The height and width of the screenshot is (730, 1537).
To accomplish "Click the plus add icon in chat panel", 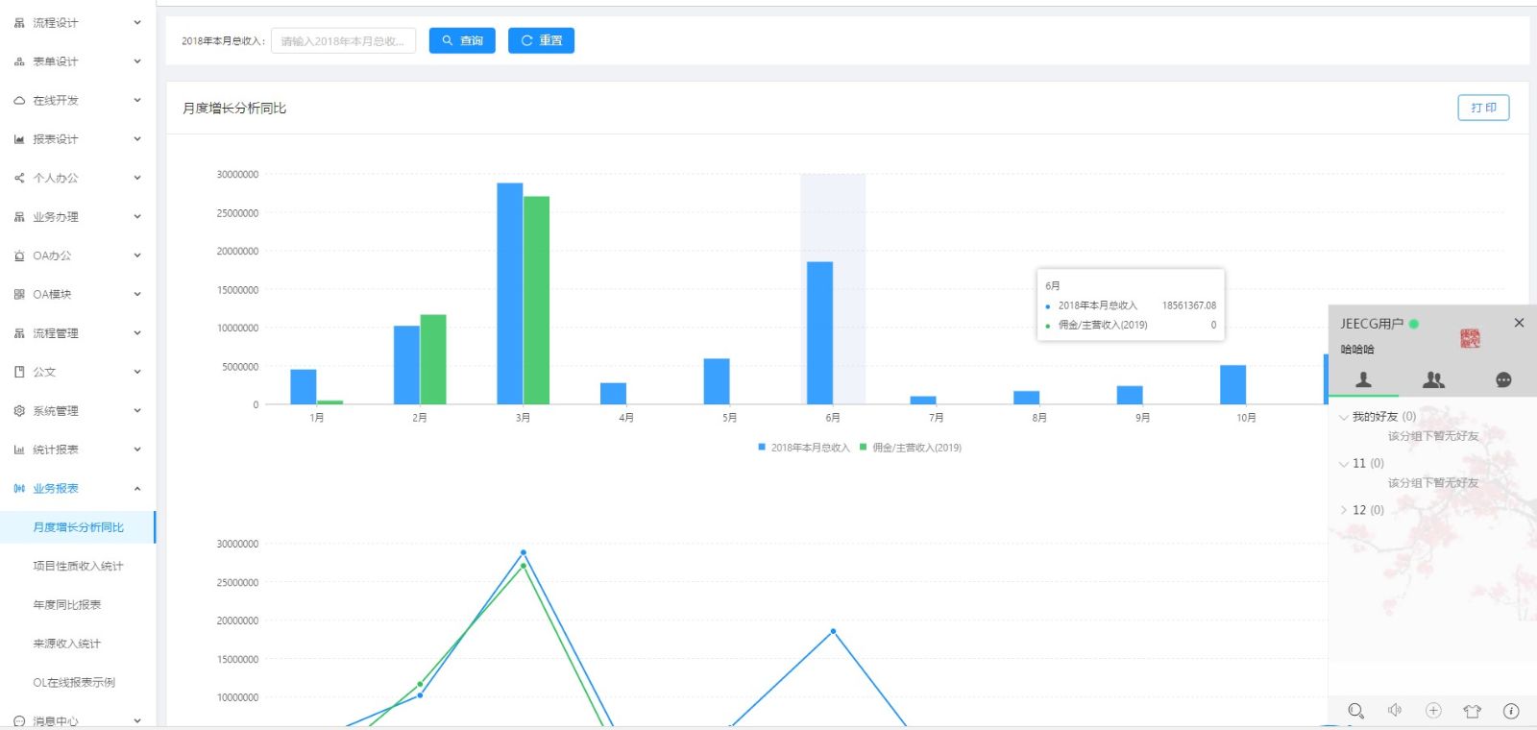I will [x=1433, y=711].
